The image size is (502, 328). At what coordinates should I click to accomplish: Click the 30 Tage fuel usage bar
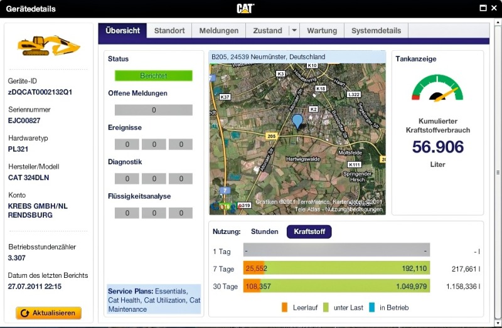tap(336, 287)
